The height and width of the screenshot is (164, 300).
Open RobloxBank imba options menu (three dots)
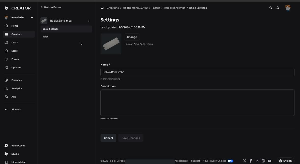point(89,21)
